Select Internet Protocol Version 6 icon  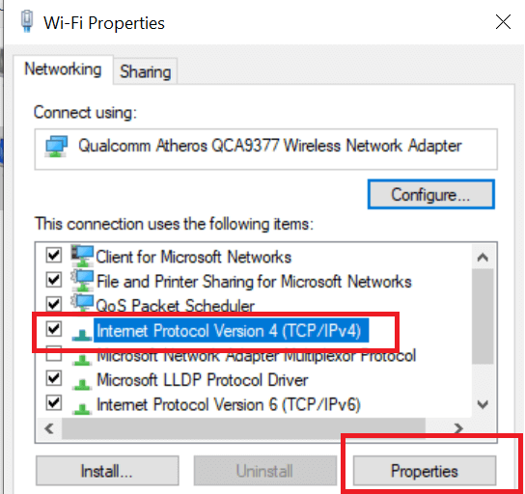82,408
